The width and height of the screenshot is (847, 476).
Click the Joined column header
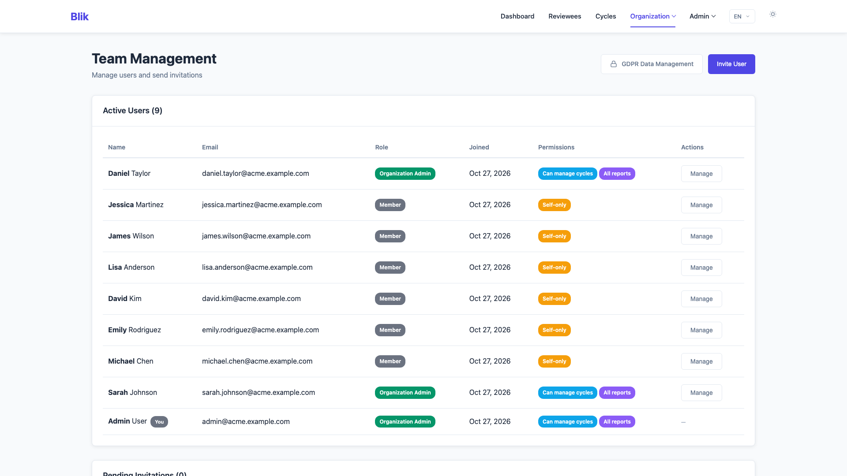pos(479,147)
